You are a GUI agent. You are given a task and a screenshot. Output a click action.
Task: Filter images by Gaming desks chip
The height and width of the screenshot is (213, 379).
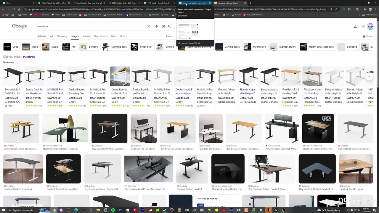(x=228, y=47)
